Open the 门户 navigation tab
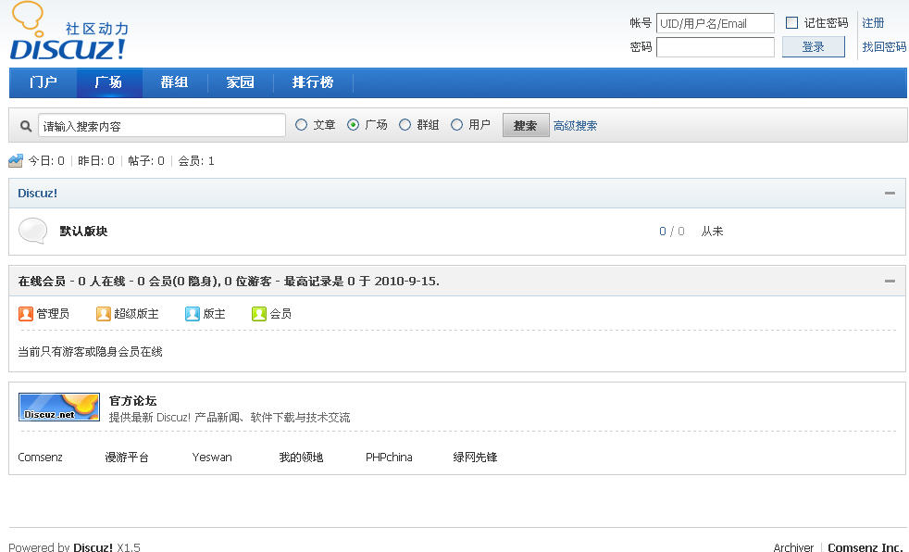Image resolution: width=909 pixels, height=552 pixels. (44, 82)
